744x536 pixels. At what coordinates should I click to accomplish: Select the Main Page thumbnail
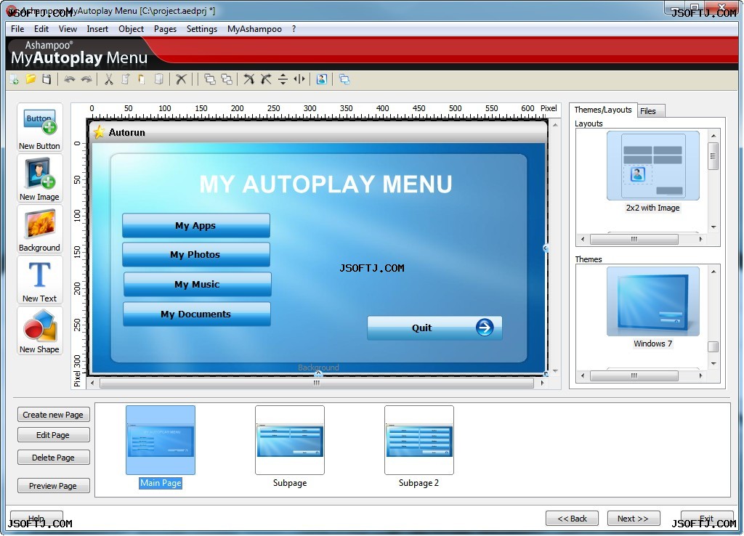coord(161,439)
